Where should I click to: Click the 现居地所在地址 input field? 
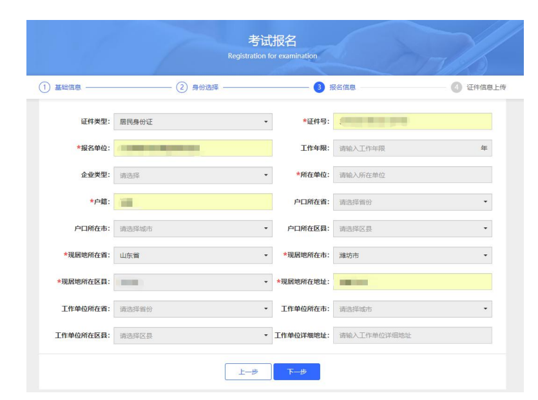412,282
